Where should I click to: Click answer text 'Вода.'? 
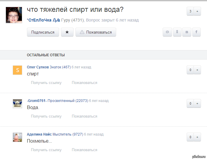click(x=33, y=107)
